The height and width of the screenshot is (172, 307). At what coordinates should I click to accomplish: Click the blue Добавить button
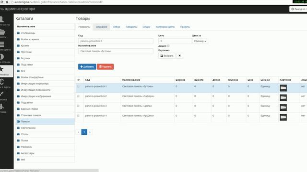[x=87, y=67]
